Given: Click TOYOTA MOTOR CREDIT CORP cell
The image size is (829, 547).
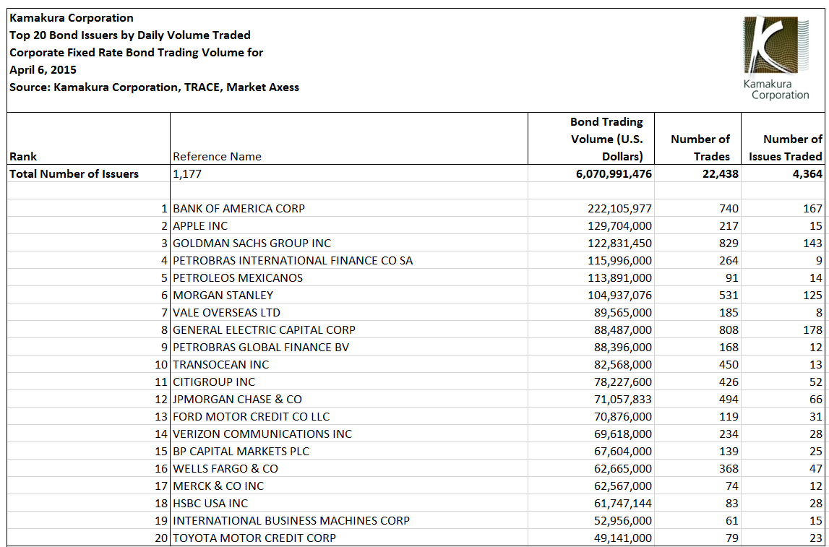Looking at the screenshot, I should pos(349,537).
